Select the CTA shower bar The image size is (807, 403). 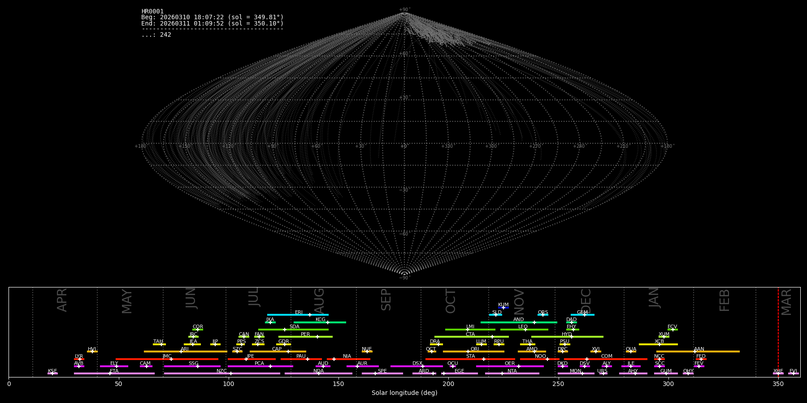[x=472, y=337]
